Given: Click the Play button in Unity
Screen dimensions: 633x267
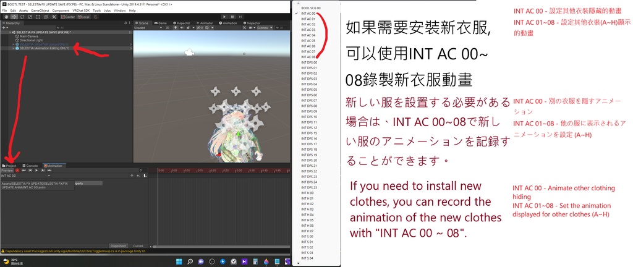Looking at the screenshot, I should [x=224, y=17].
